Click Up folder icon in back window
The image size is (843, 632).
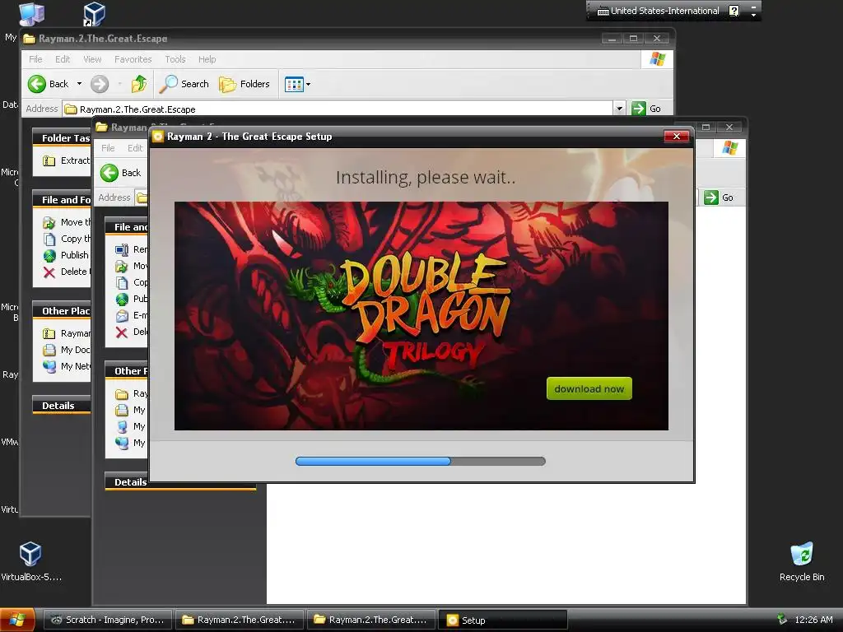click(x=139, y=84)
